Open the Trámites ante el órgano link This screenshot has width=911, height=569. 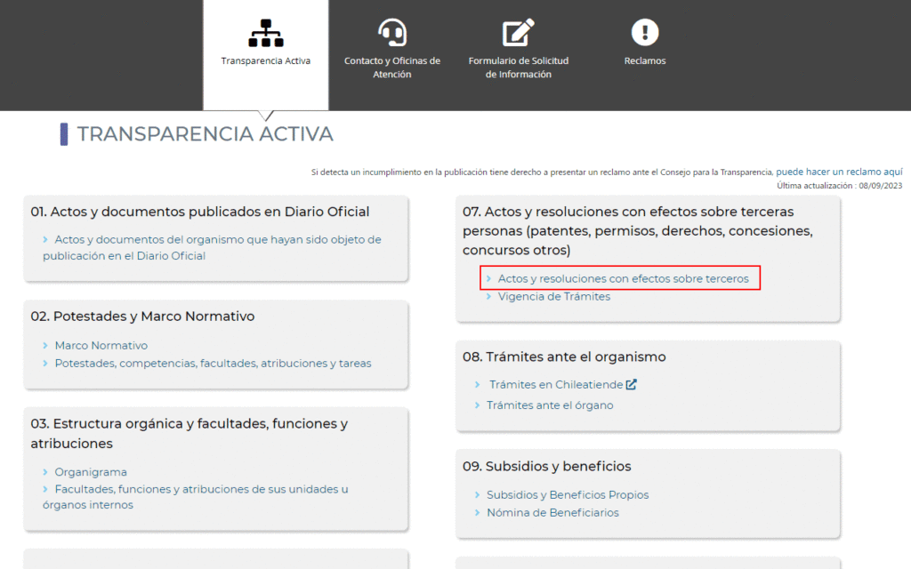pos(550,405)
